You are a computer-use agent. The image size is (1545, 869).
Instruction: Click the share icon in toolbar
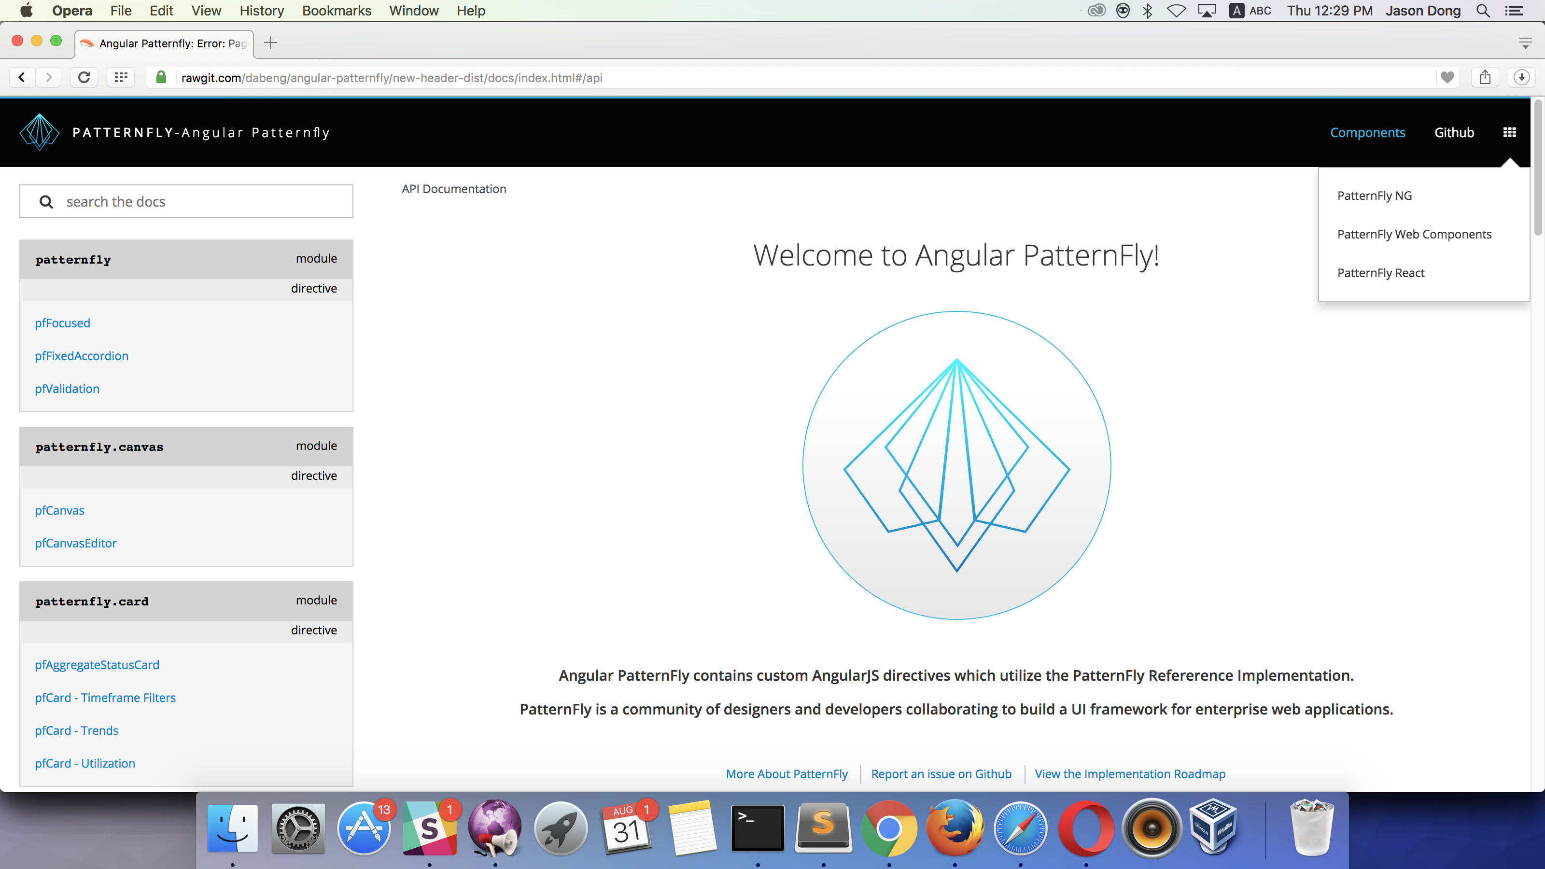1485,77
